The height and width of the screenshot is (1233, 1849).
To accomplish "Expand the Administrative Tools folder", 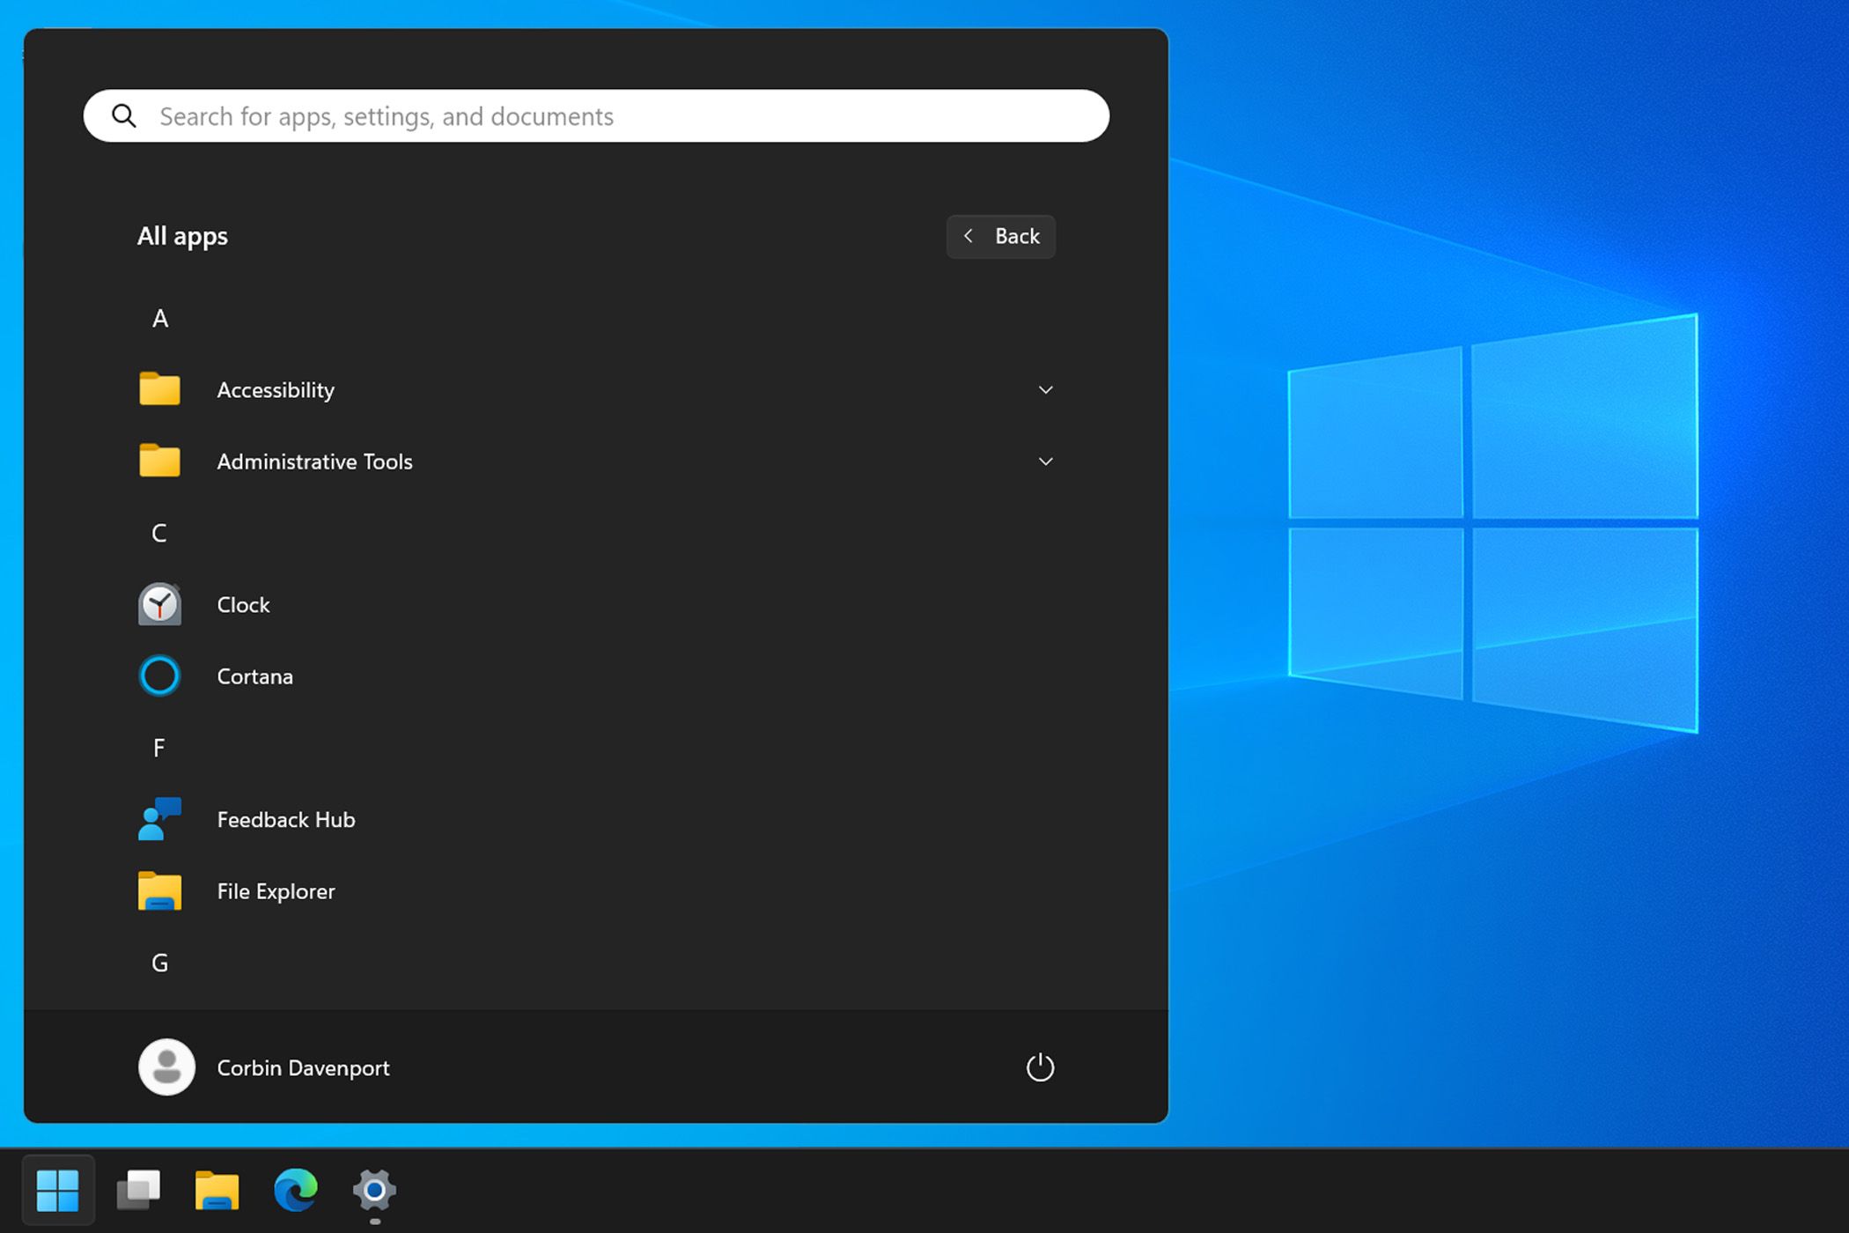I will pyautogui.click(x=1045, y=461).
